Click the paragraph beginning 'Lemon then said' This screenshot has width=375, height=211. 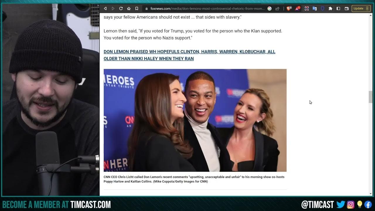[x=193, y=34]
